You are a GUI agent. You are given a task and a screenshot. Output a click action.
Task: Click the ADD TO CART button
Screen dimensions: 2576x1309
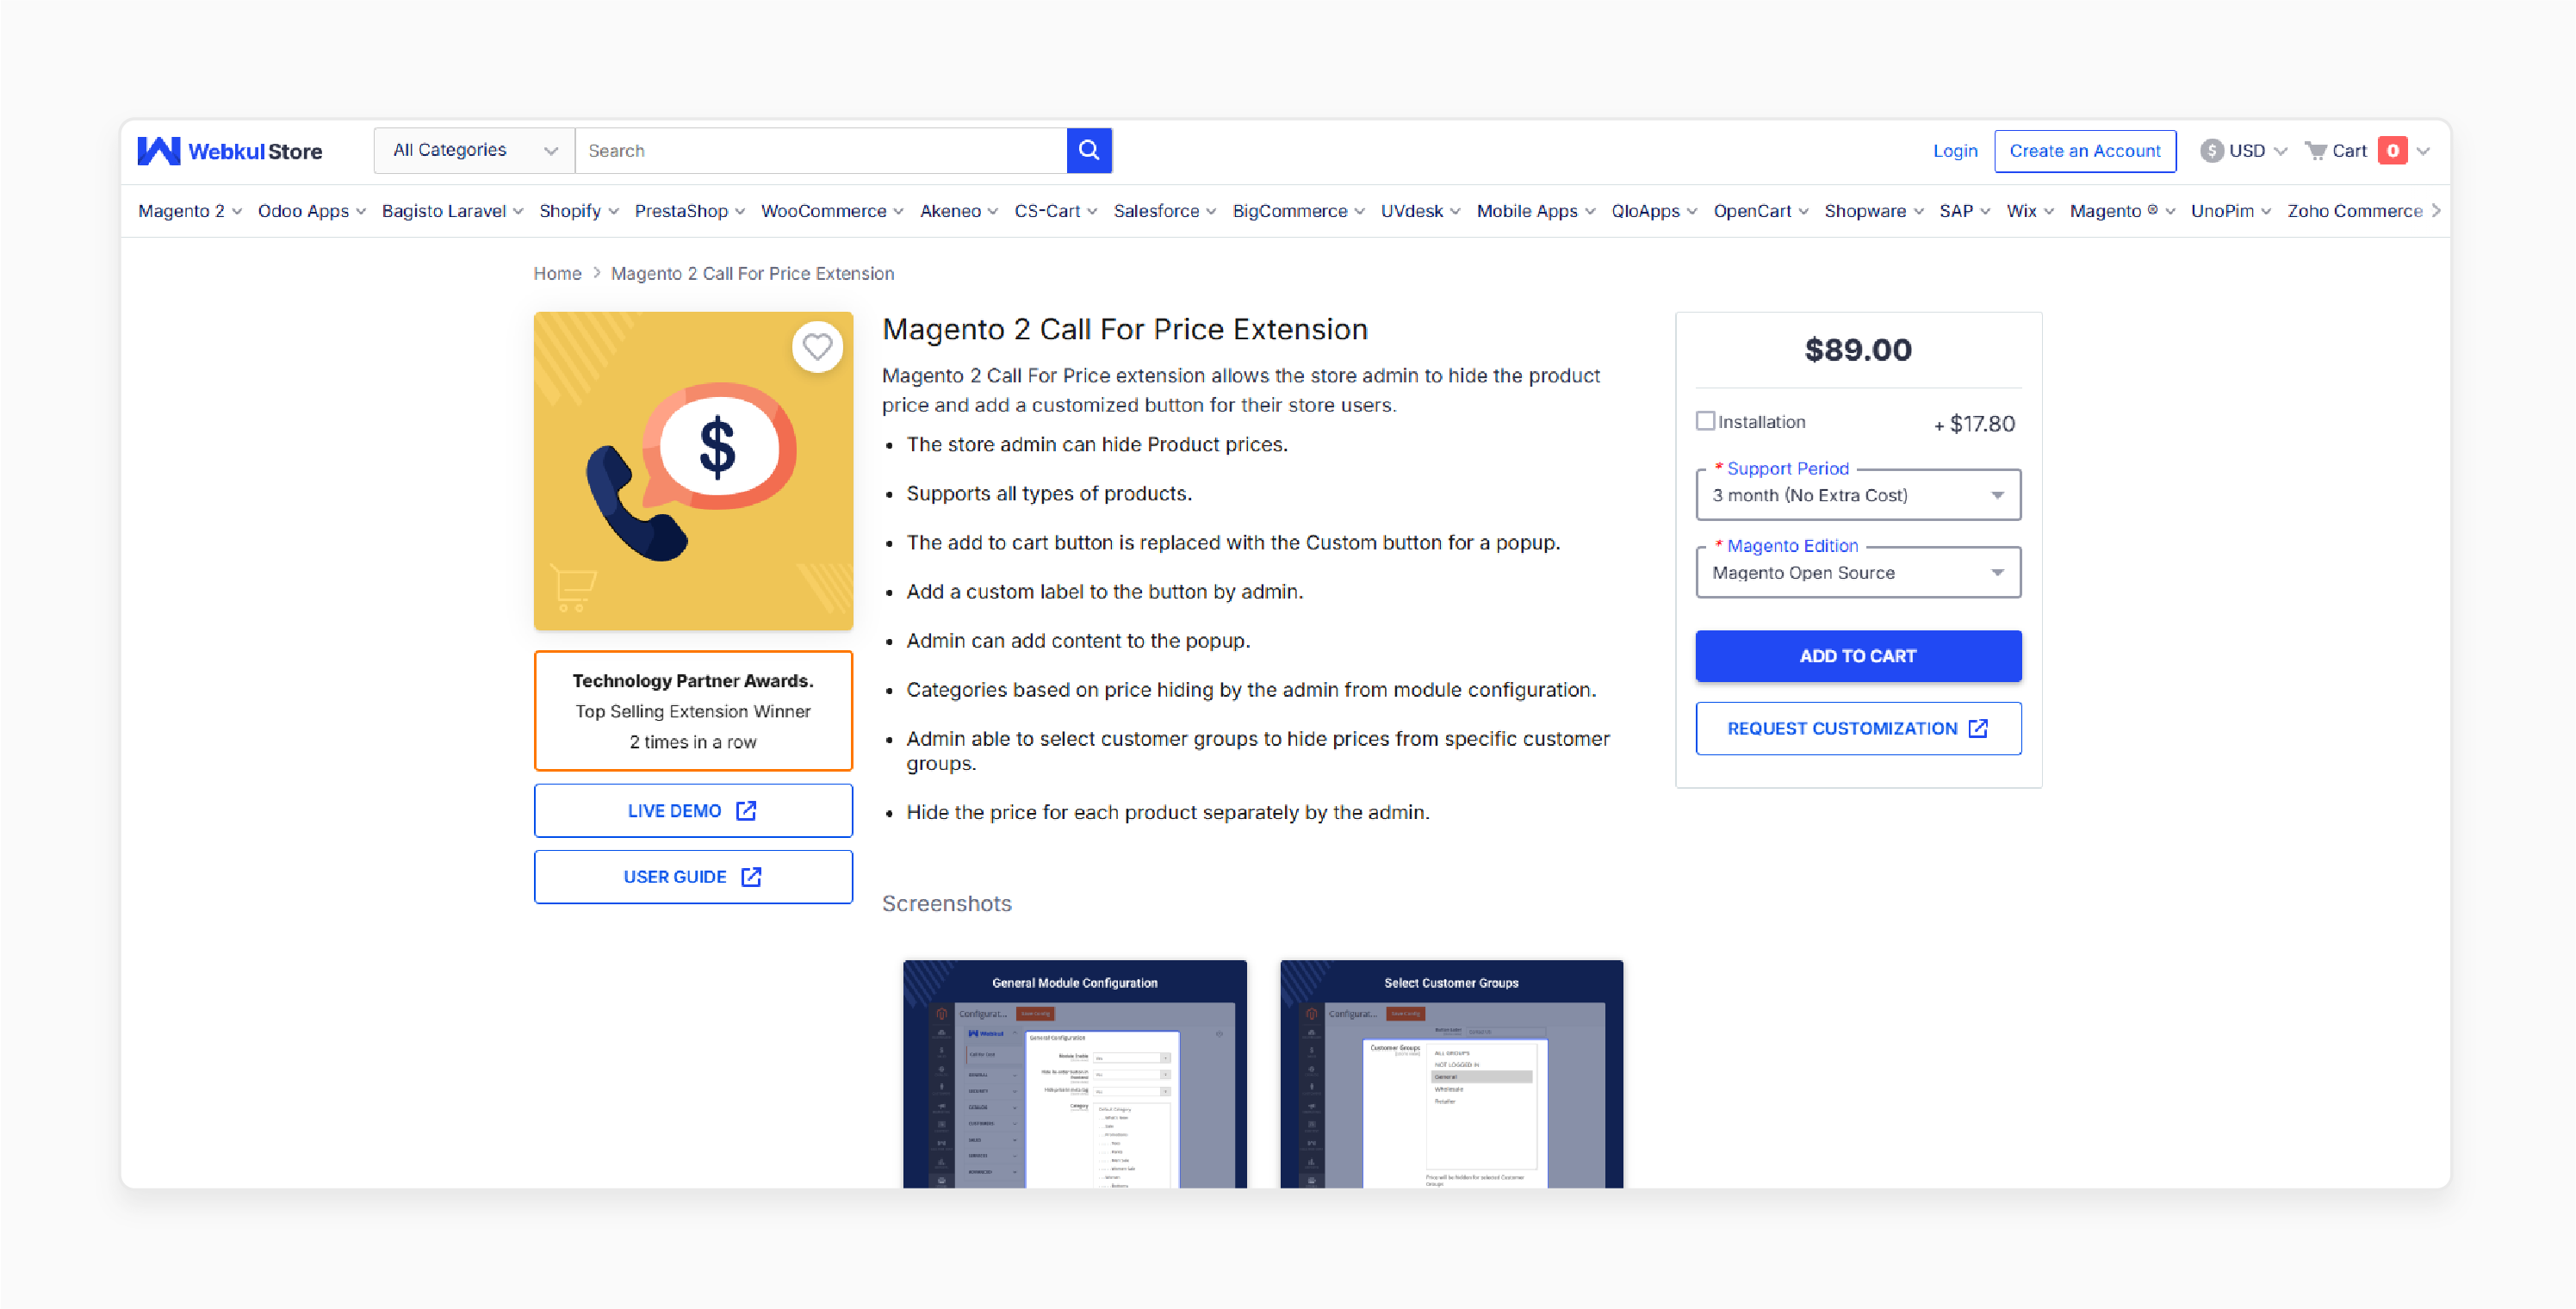pyautogui.click(x=1858, y=656)
